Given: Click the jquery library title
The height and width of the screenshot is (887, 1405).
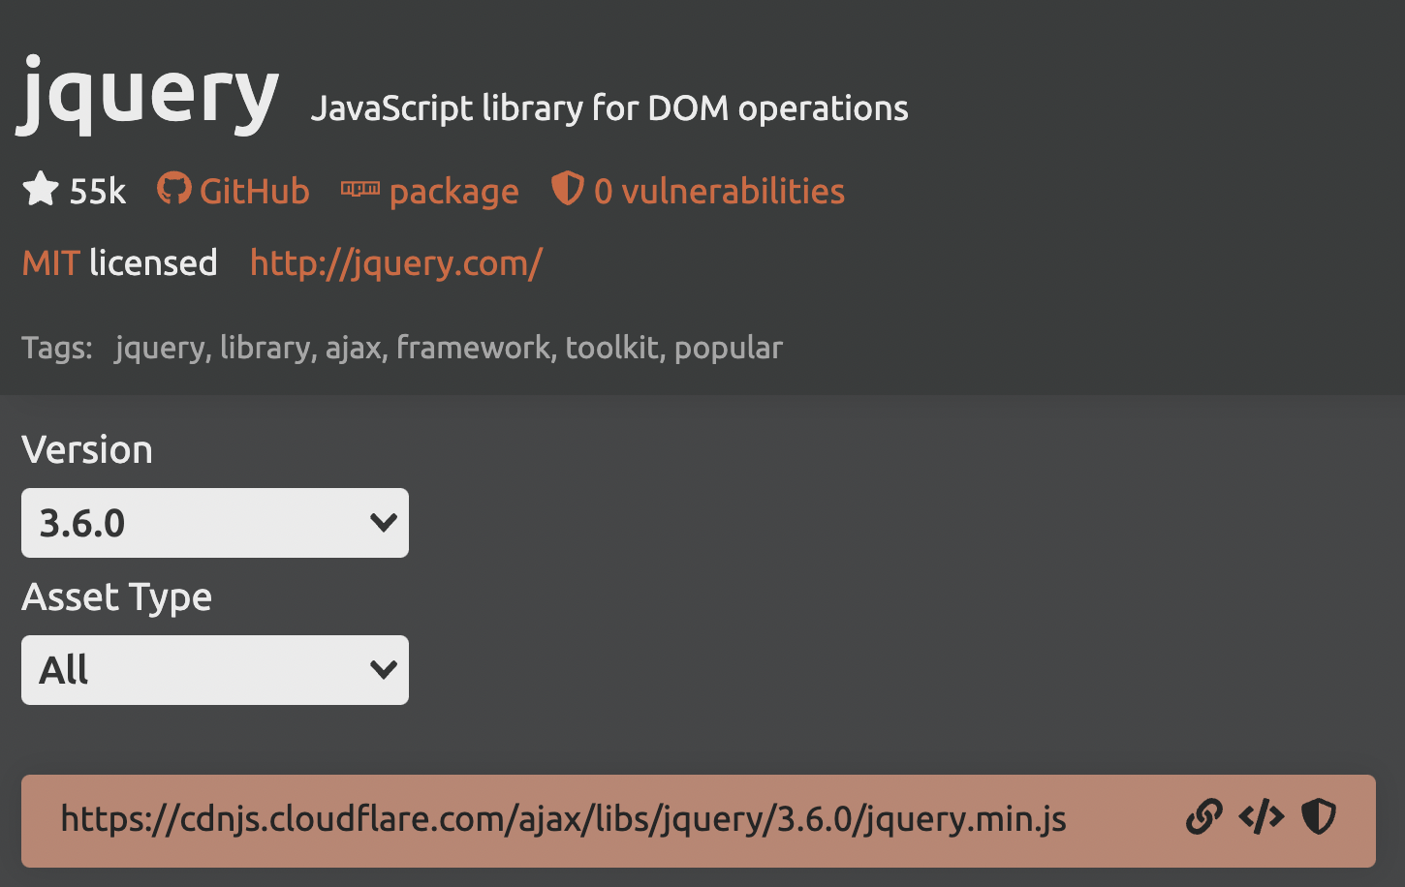Looking at the screenshot, I should pos(148,94).
